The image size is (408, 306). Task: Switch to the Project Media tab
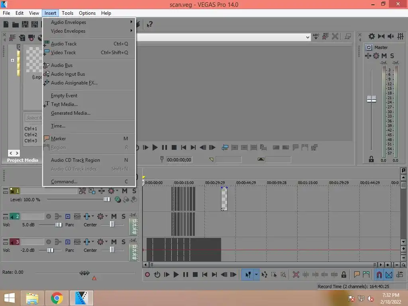(22, 160)
